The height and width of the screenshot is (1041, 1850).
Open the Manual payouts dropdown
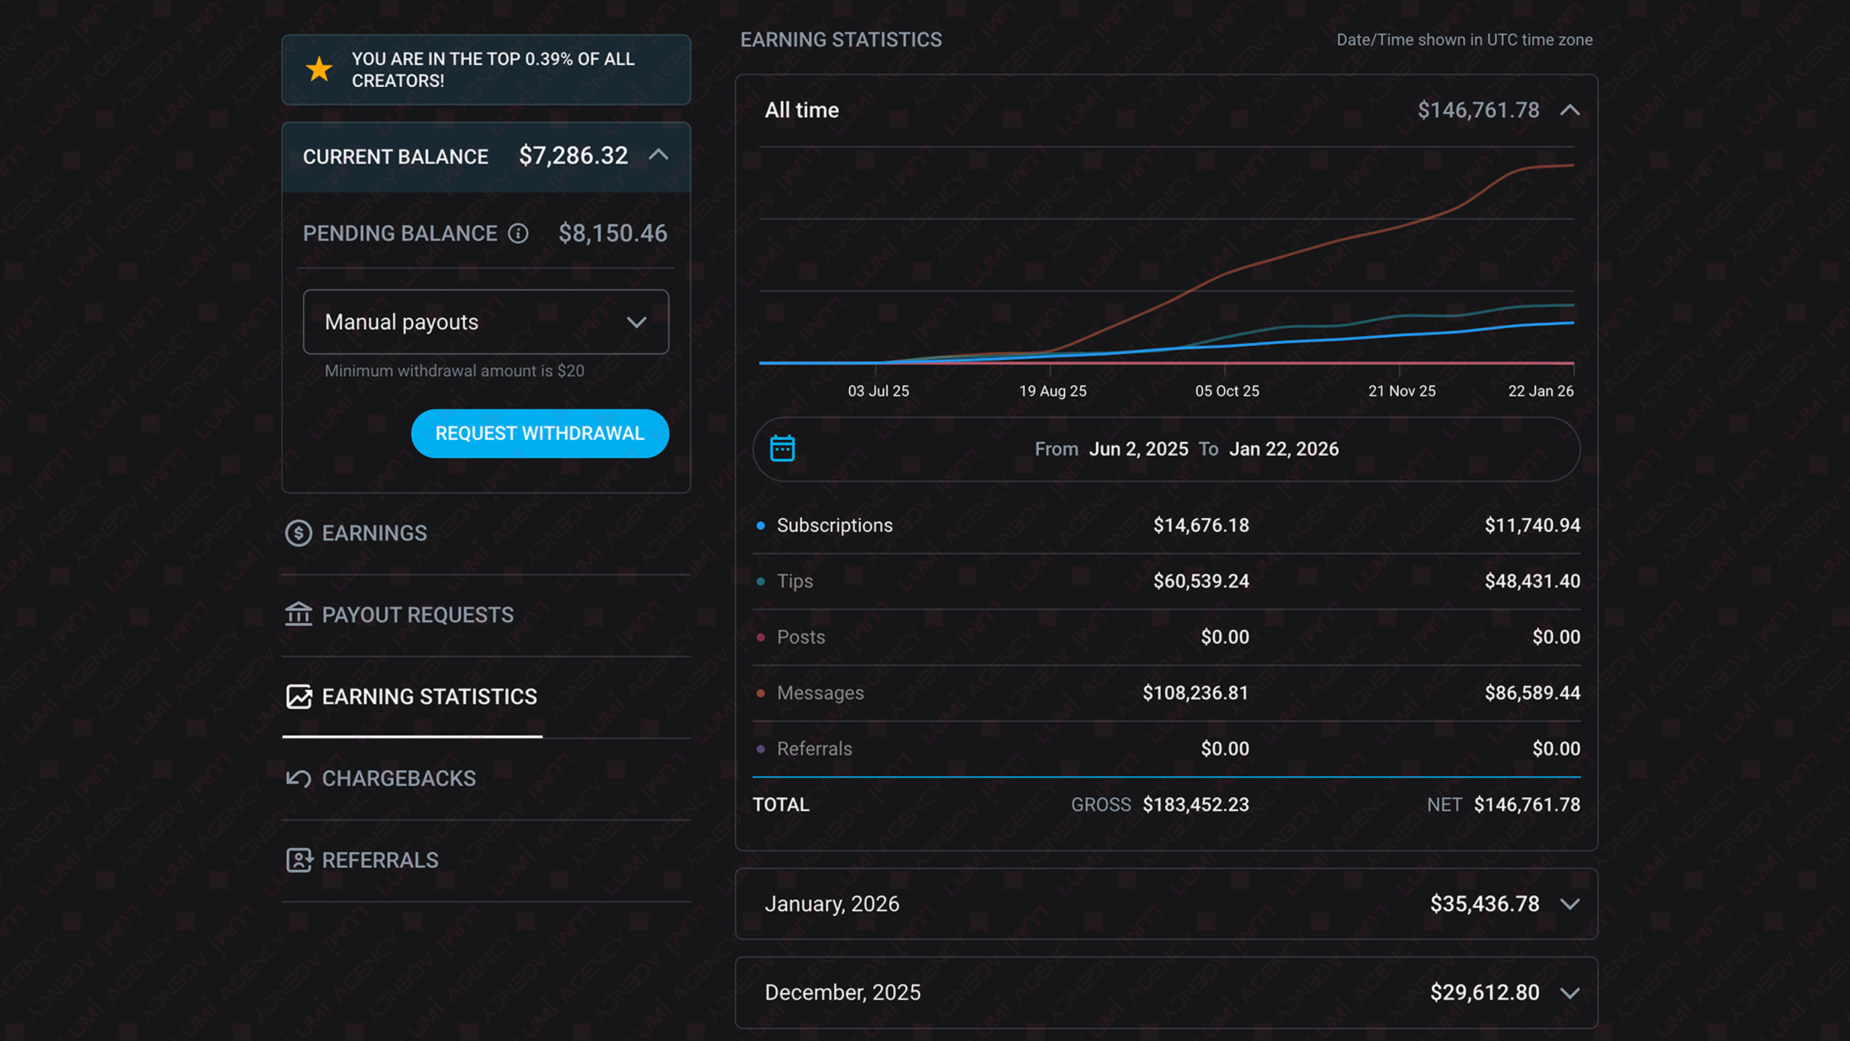point(485,322)
